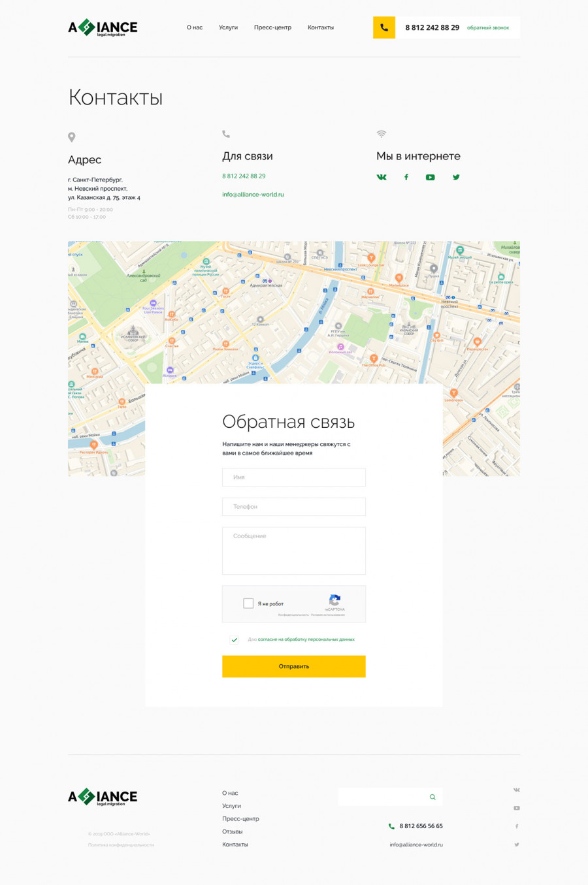The image size is (588, 885).
Task: Click the yellow phone icon in header
Action: (x=384, y=27)
